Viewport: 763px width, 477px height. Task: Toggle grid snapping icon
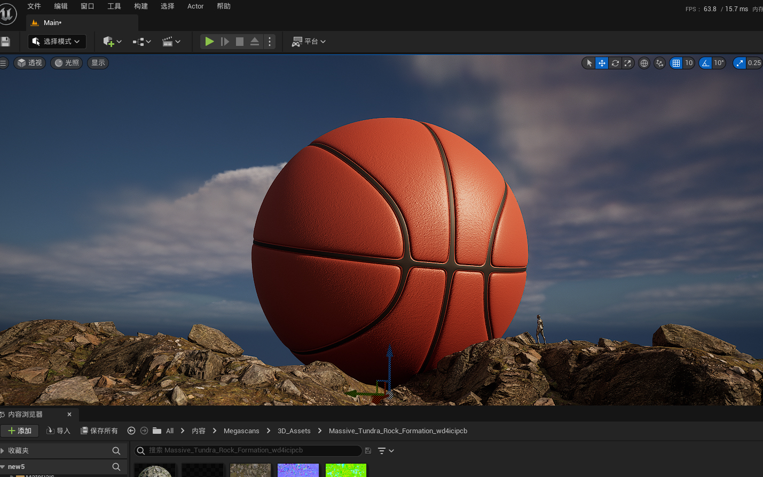(677, 63)
